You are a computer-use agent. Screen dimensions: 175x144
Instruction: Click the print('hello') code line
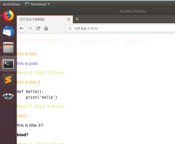pyautogui.click(x=41, y=97)
